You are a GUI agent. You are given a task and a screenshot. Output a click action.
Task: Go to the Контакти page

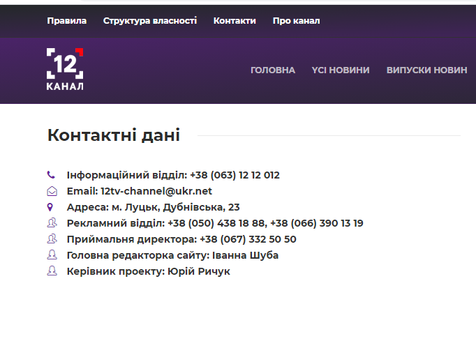[x=235, y=21]
